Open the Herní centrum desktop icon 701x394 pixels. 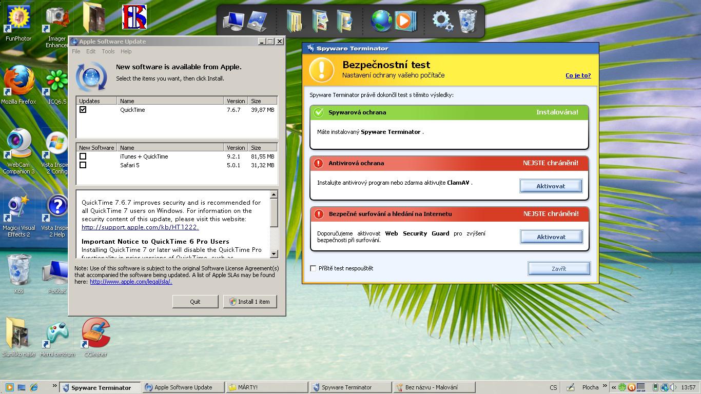57,334
